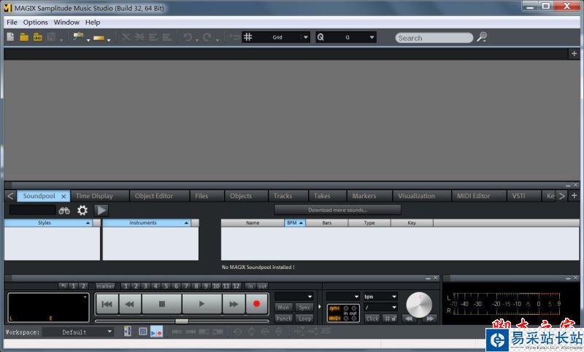Image resolution: width=584 pixels, height=352 pixels.
Task: Open the Options menu
Action: pyautogui.click(x=35, y=23)
